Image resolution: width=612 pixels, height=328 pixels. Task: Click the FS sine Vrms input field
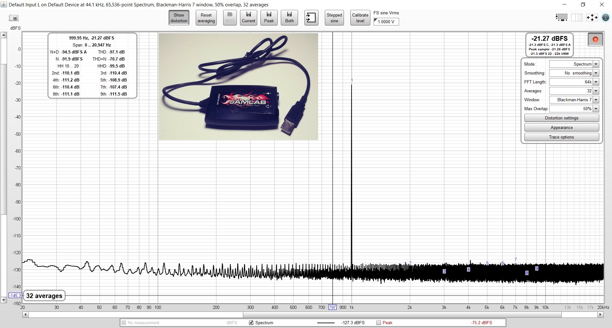386,22
